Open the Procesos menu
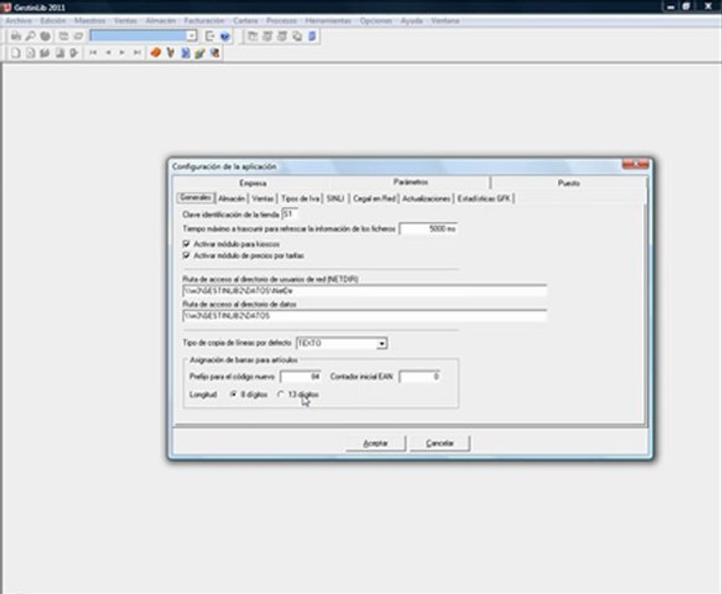This screenshot has height=594, width=722. pos(281,21)
